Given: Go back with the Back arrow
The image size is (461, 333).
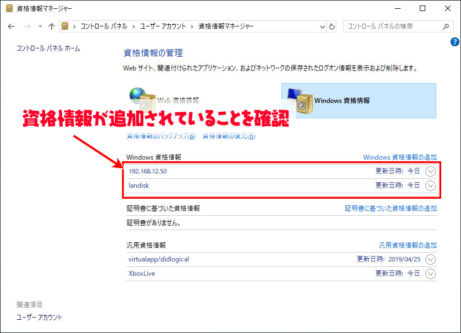Looking at the screenshot, I should click(11, 26).
